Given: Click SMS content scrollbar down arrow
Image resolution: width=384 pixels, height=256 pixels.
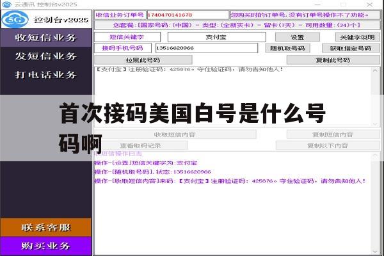Looking at the screenshot, I should (x=375, y=124).
